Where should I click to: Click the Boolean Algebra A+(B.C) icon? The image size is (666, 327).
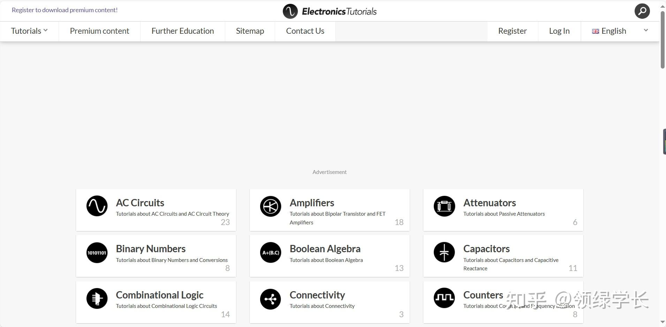[x=271, y=253]
